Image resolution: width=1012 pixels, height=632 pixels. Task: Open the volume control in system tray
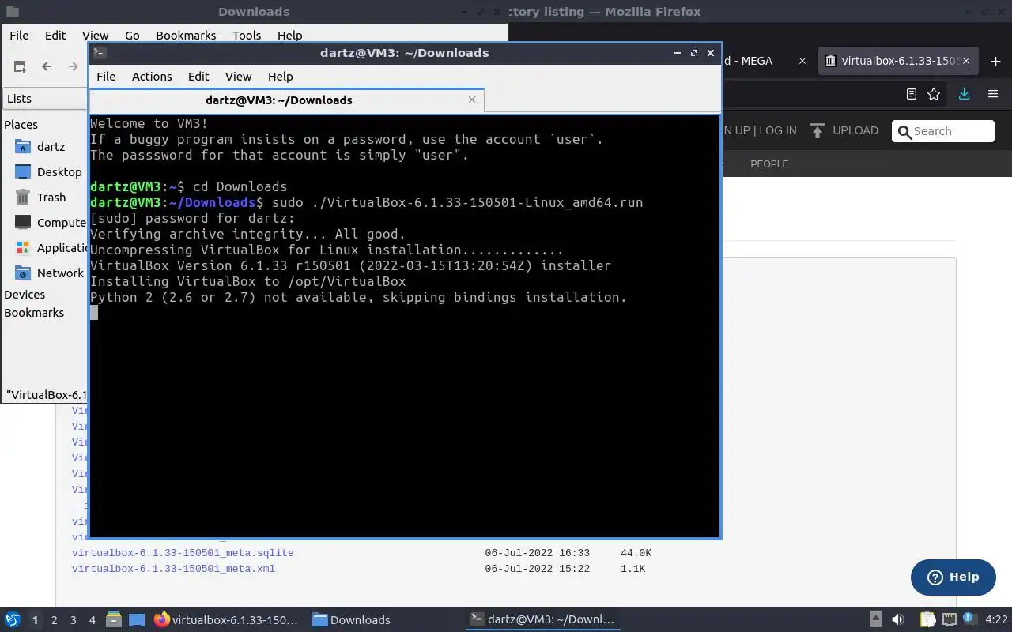pos(898,620)
